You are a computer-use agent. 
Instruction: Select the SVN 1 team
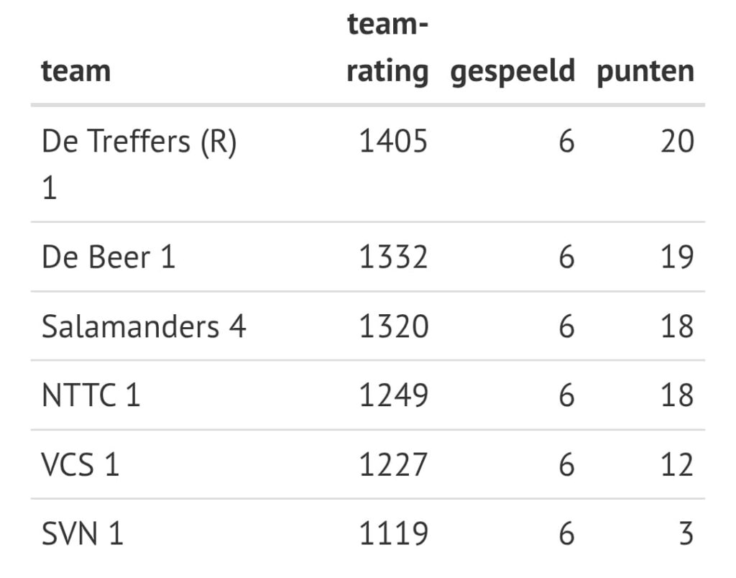point(83,534)
